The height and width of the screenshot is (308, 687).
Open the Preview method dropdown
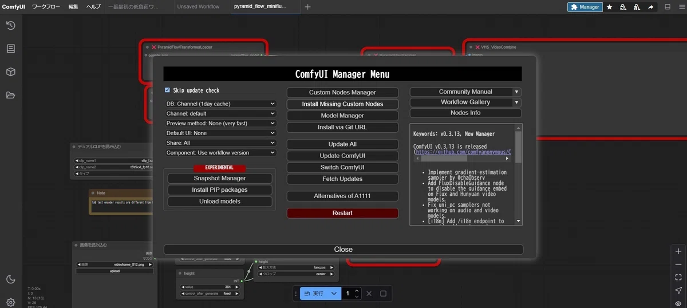coord(221,124)
